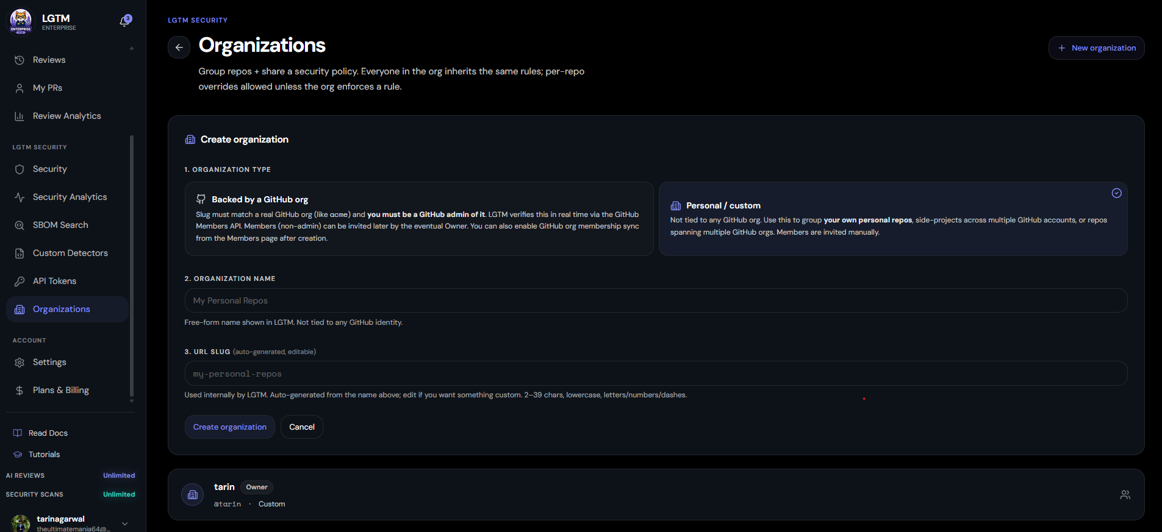Click the SBOM Search magnifier icon

[x=20, y=225]
